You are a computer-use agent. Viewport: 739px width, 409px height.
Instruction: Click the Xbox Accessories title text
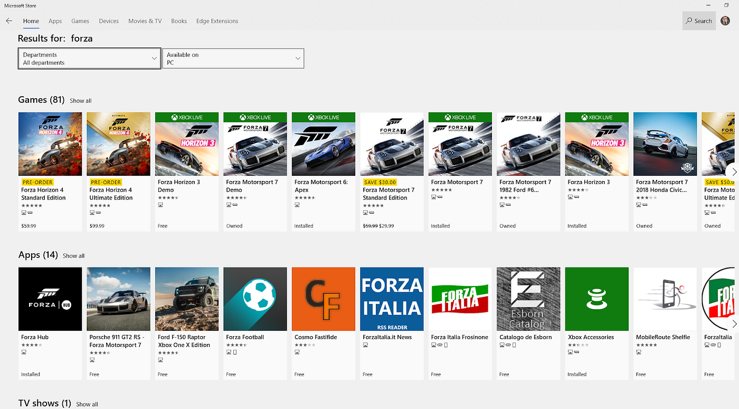(591, 337)
